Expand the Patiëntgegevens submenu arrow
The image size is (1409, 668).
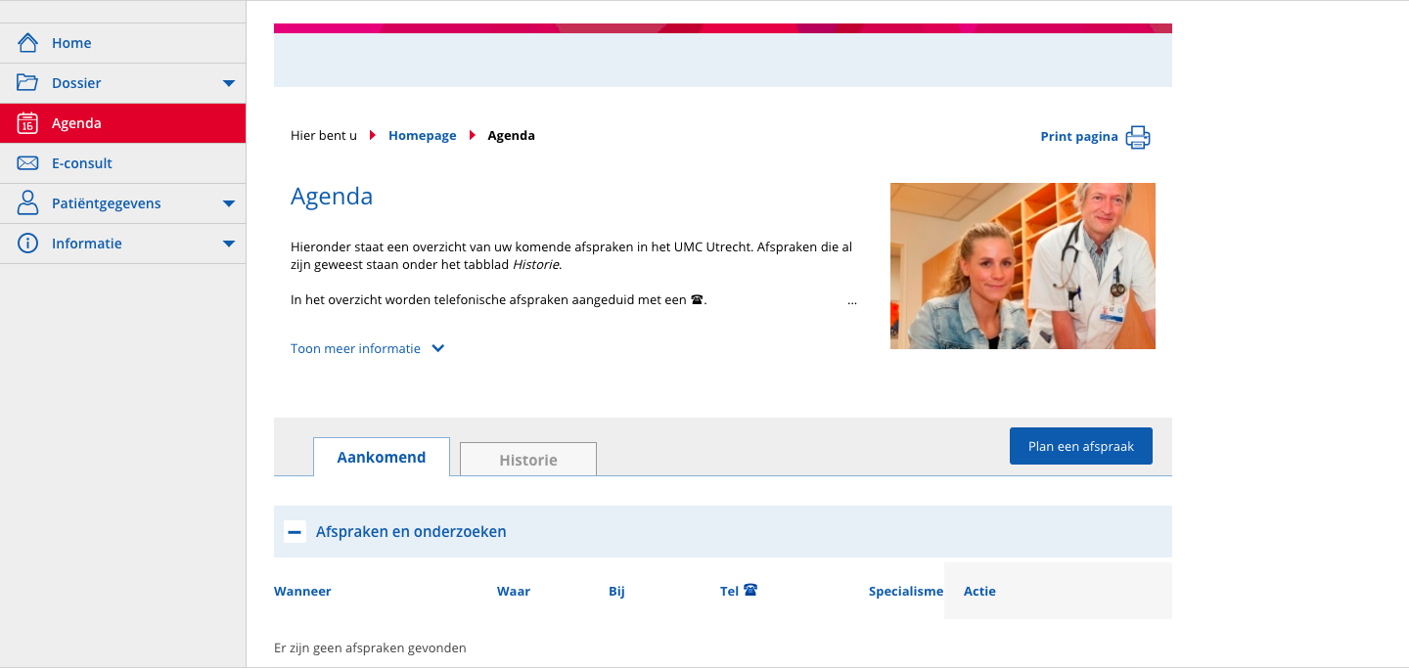tap(229, 203)
